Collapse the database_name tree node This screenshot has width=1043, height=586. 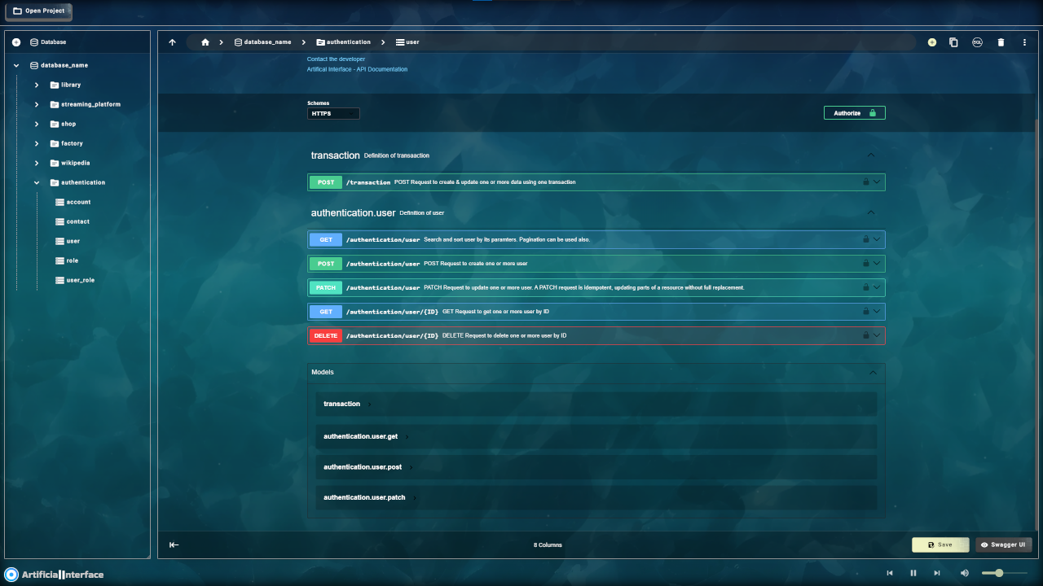click(16, 65)
